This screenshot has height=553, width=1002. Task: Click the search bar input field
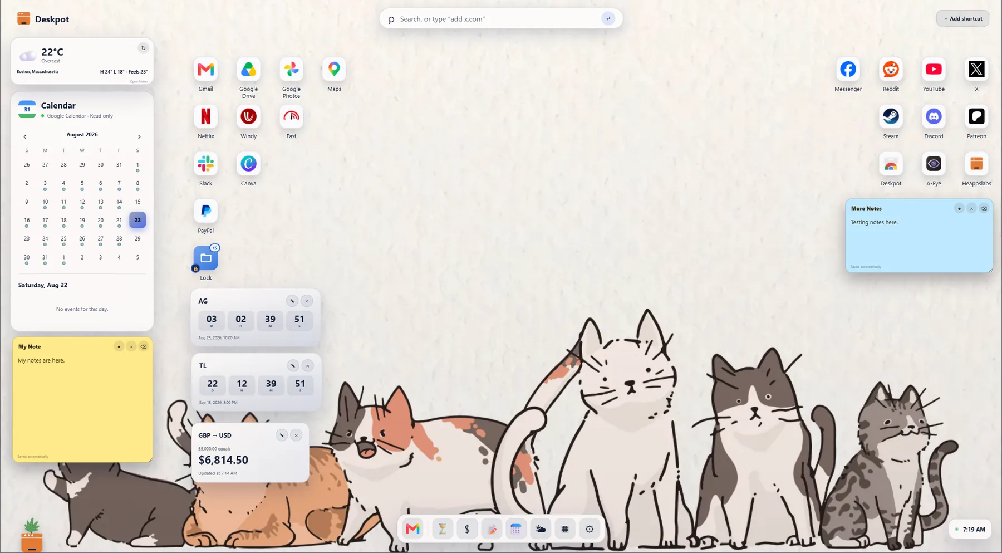[498, 19]
